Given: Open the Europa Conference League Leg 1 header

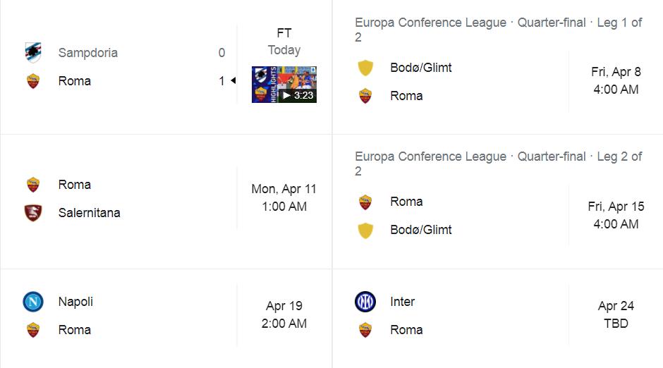Looking at the screenshot, I should point(499,30).
